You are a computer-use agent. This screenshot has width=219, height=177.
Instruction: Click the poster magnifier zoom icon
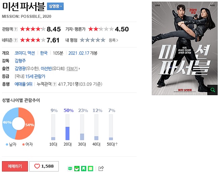(x=213, y=90)
